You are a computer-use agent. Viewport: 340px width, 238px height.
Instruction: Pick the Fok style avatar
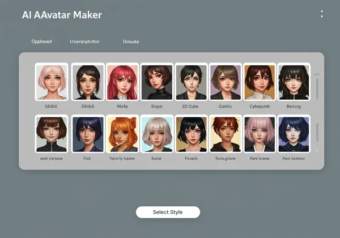click(88, 134)
